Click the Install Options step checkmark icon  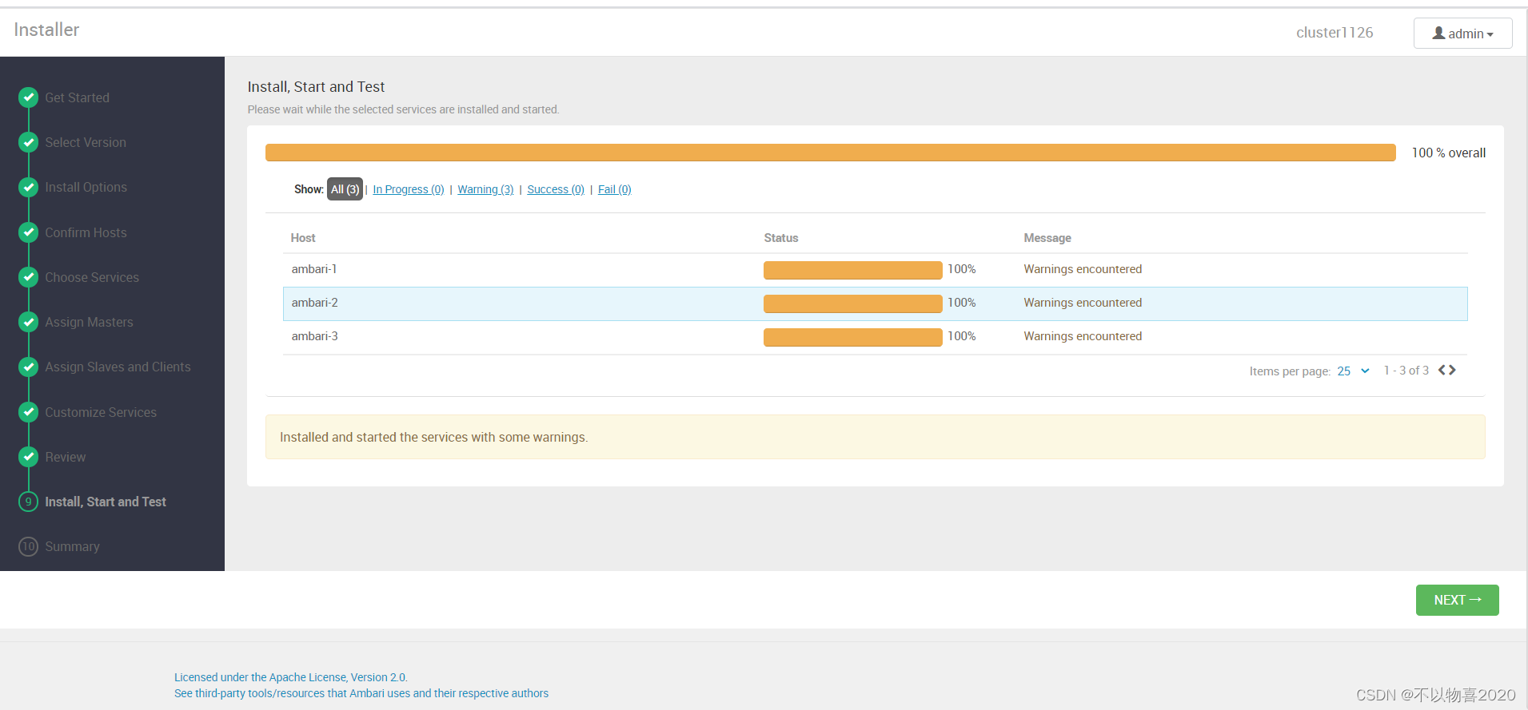click(29, 187)
